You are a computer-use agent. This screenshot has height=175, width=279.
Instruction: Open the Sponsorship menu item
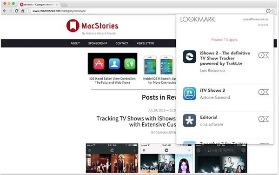[98, 43]
